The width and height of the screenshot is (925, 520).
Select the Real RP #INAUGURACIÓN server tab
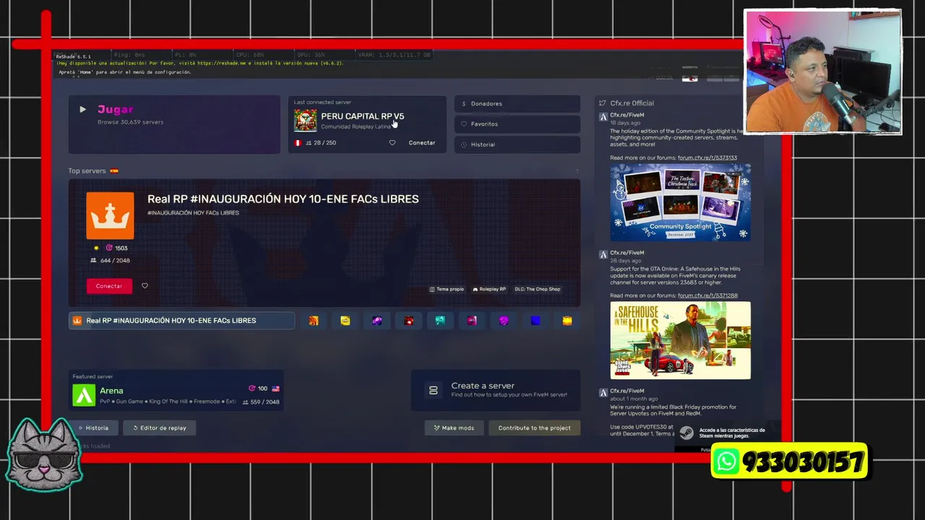pos(181,321)
